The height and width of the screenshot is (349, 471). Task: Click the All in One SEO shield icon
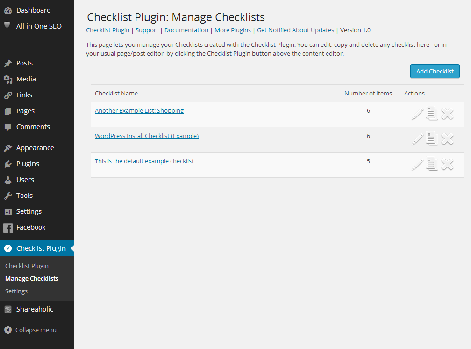[7, 25]
